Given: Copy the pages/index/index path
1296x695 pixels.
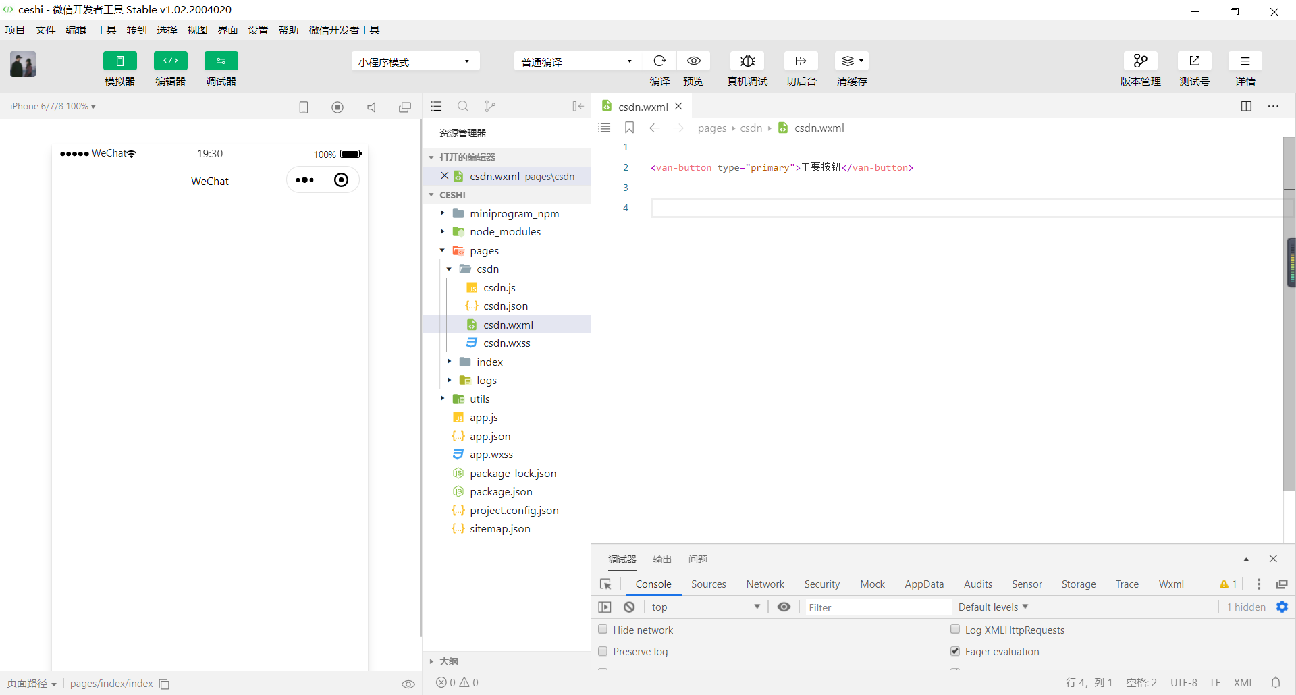Looking at the screenshot, I should point(164,684).
